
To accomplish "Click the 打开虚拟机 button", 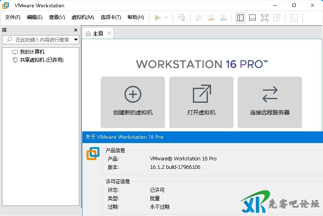I will [x=201, y=102].
